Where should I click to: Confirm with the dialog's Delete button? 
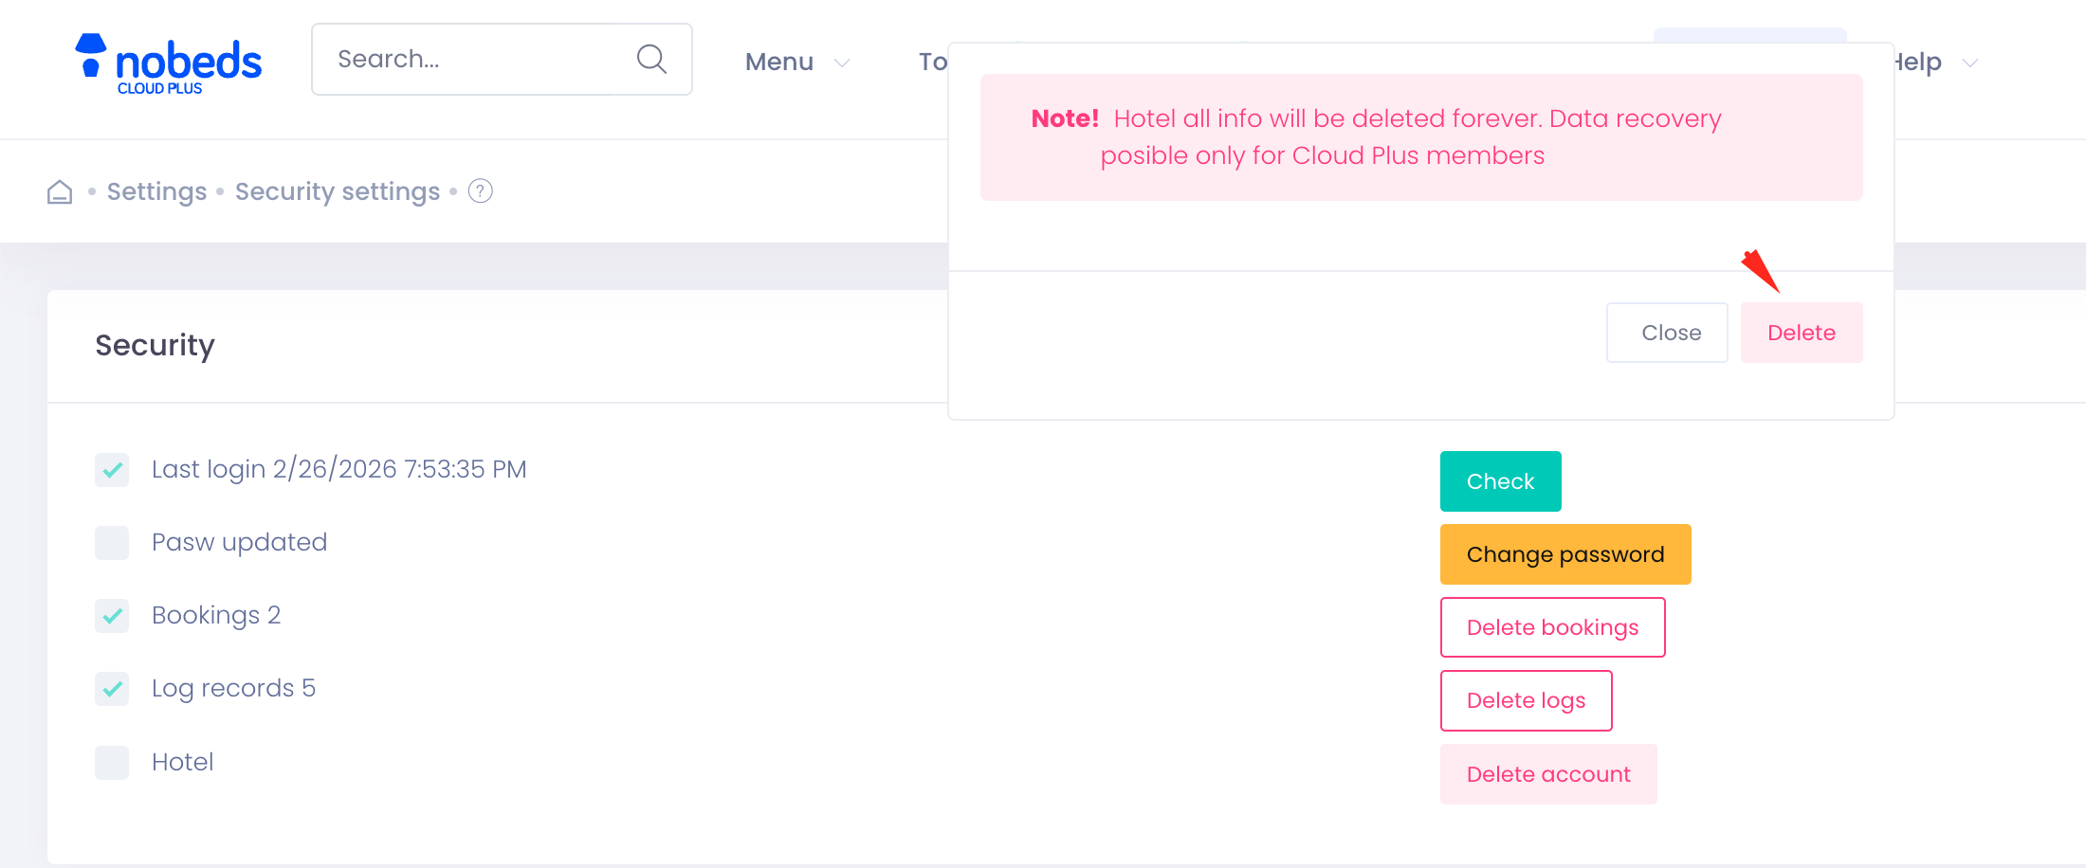1801,333
